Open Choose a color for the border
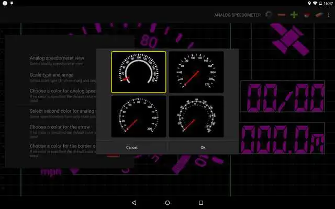This screenshot has width=335, height=209. tap(63, 151)
